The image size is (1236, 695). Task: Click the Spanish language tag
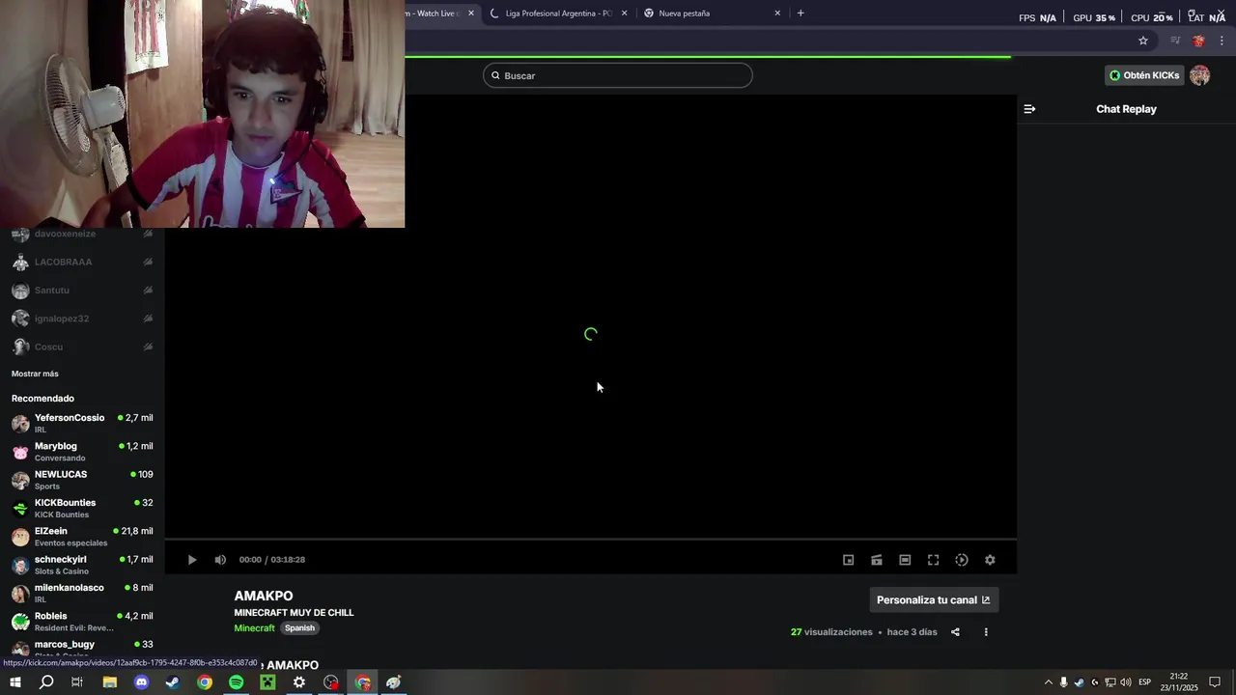(x=299, y=628)
